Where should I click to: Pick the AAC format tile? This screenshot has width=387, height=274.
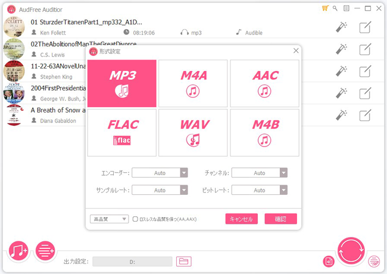(x=264, y=83)
